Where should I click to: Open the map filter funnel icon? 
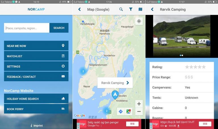pos(131,9)
